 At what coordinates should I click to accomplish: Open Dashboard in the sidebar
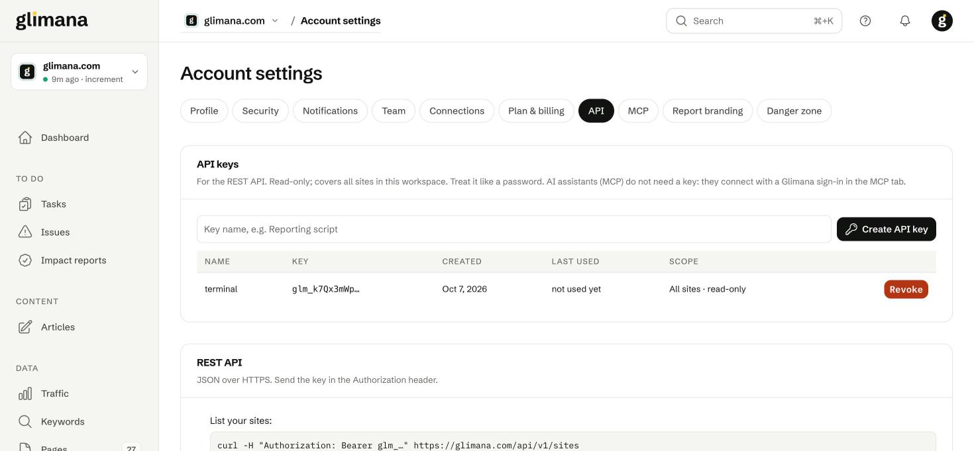(80, 138)
